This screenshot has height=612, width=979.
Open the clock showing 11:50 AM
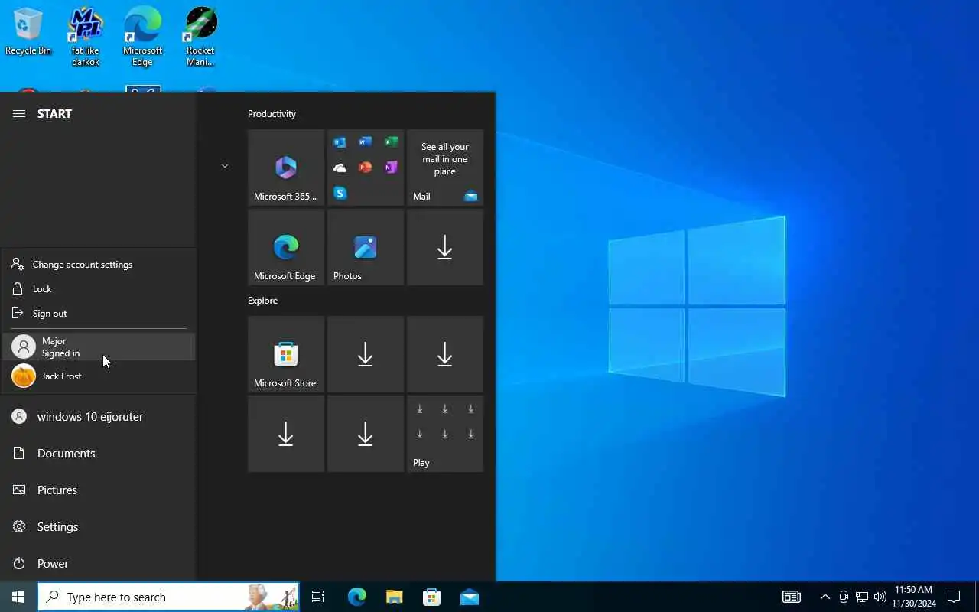click(914, 597)
